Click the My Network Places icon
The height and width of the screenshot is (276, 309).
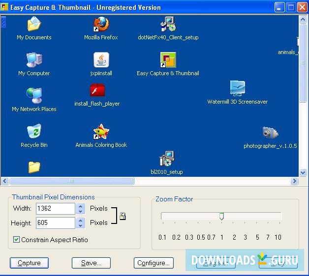[34, 96]
